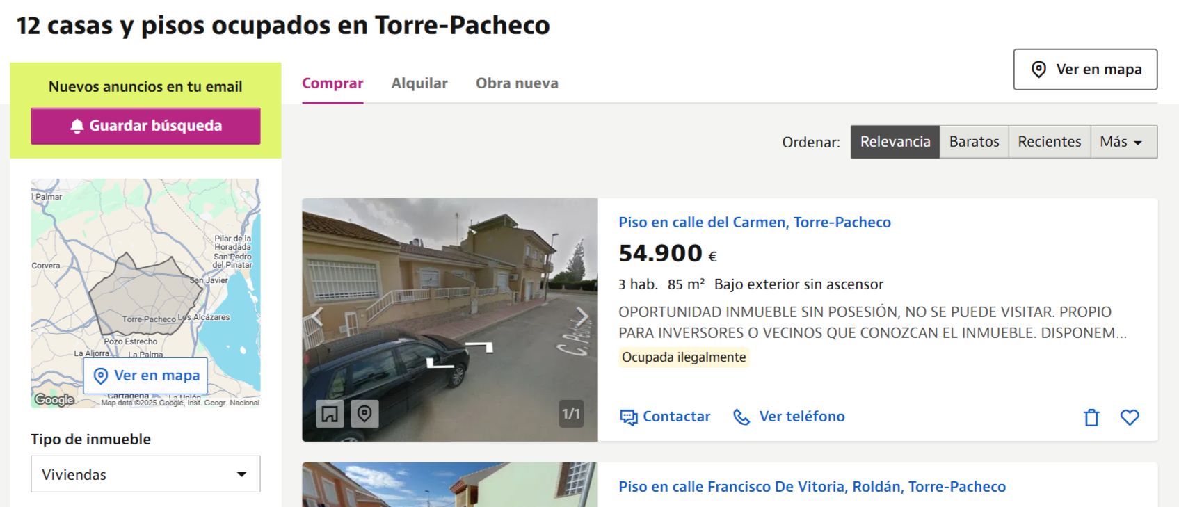Show next photo with right arrow
This screenshot has width=1179, height=507.
click(582, 317)
